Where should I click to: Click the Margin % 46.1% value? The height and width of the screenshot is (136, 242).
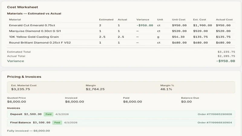pyautogui.click(x=166, y=89)
